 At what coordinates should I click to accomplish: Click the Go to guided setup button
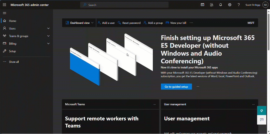176,87
